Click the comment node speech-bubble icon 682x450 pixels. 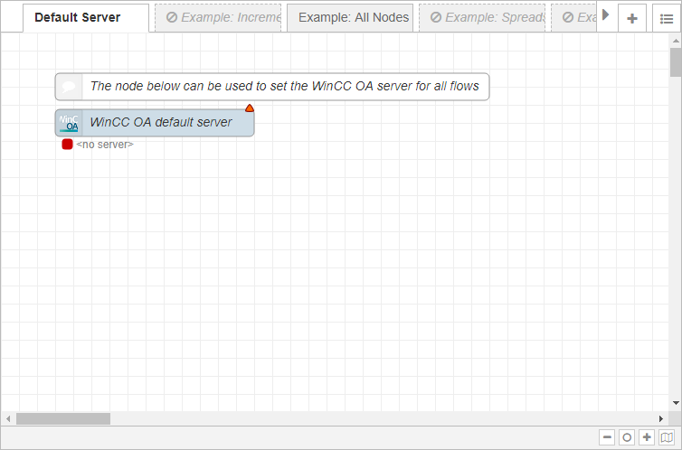69,87
